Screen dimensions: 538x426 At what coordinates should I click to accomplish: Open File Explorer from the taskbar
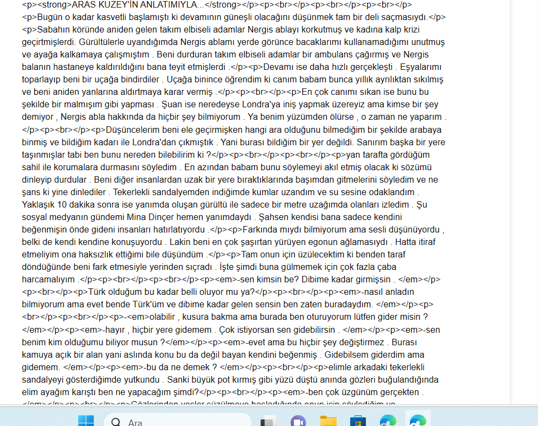pos(328,421)
